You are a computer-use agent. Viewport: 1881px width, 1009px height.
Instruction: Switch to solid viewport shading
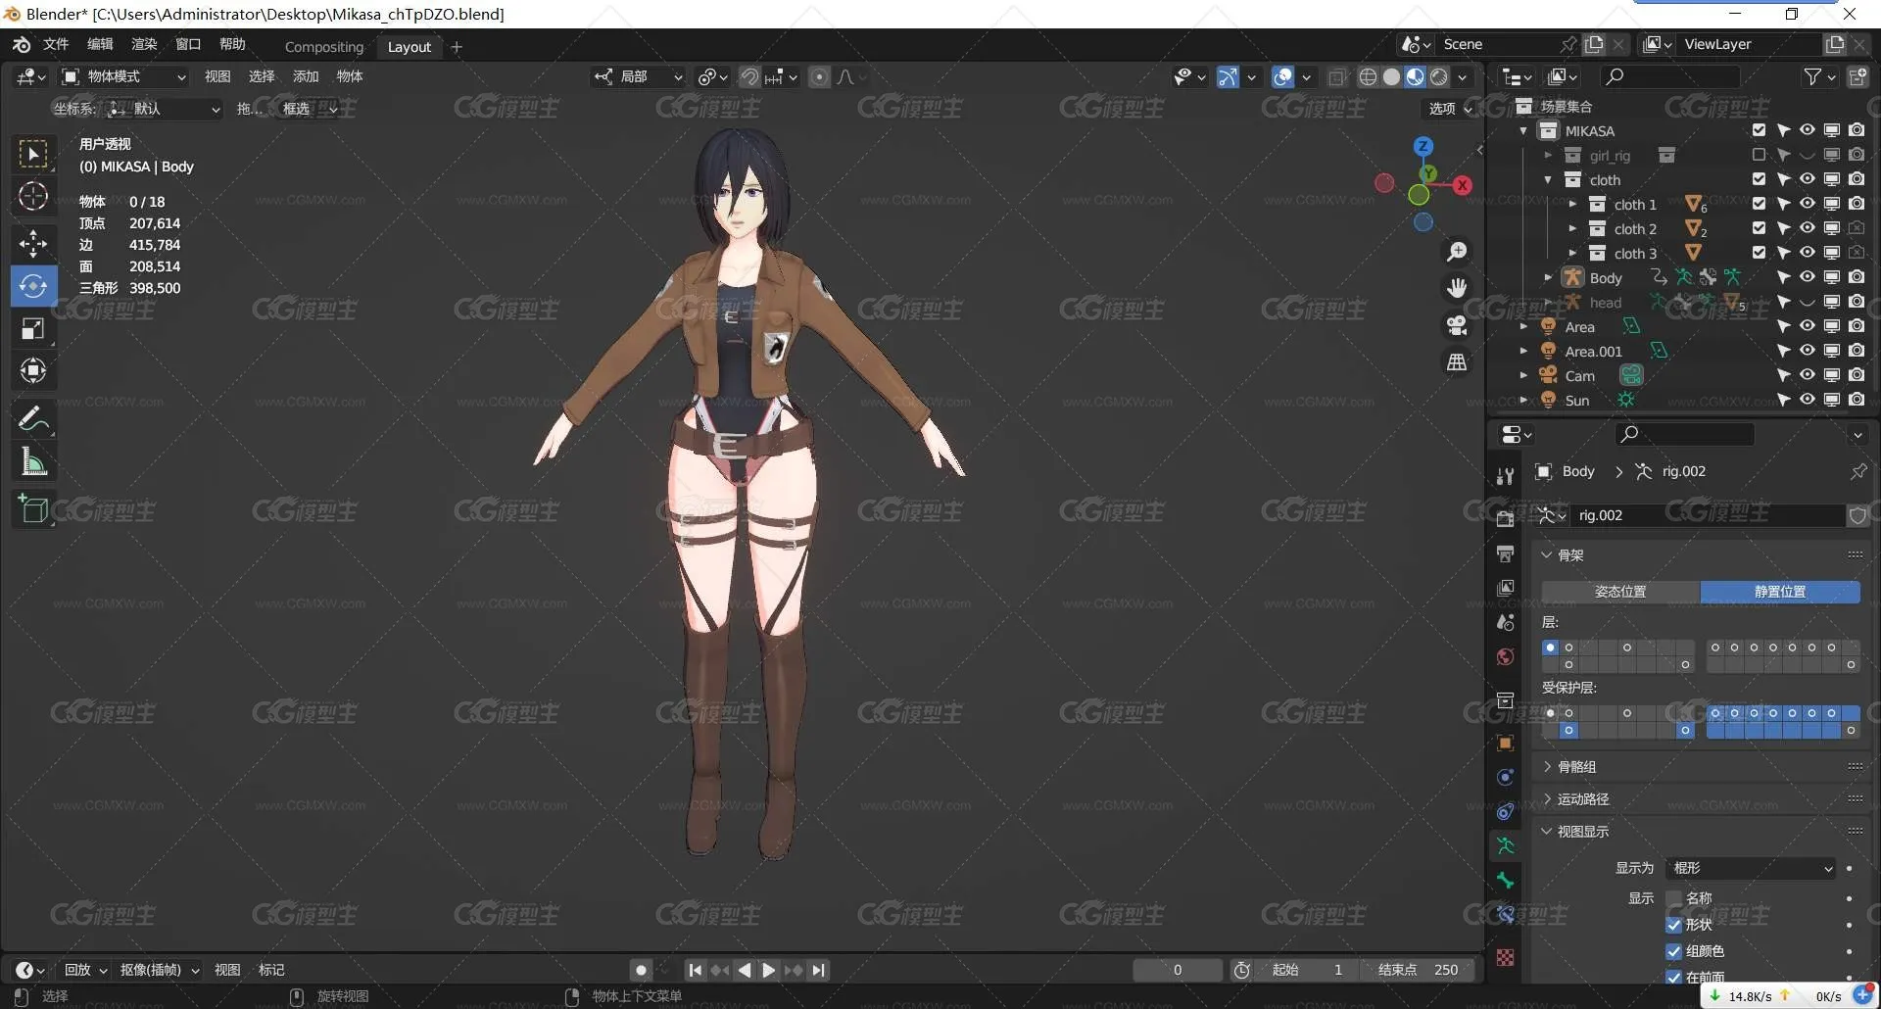(x=1392, y=77)
